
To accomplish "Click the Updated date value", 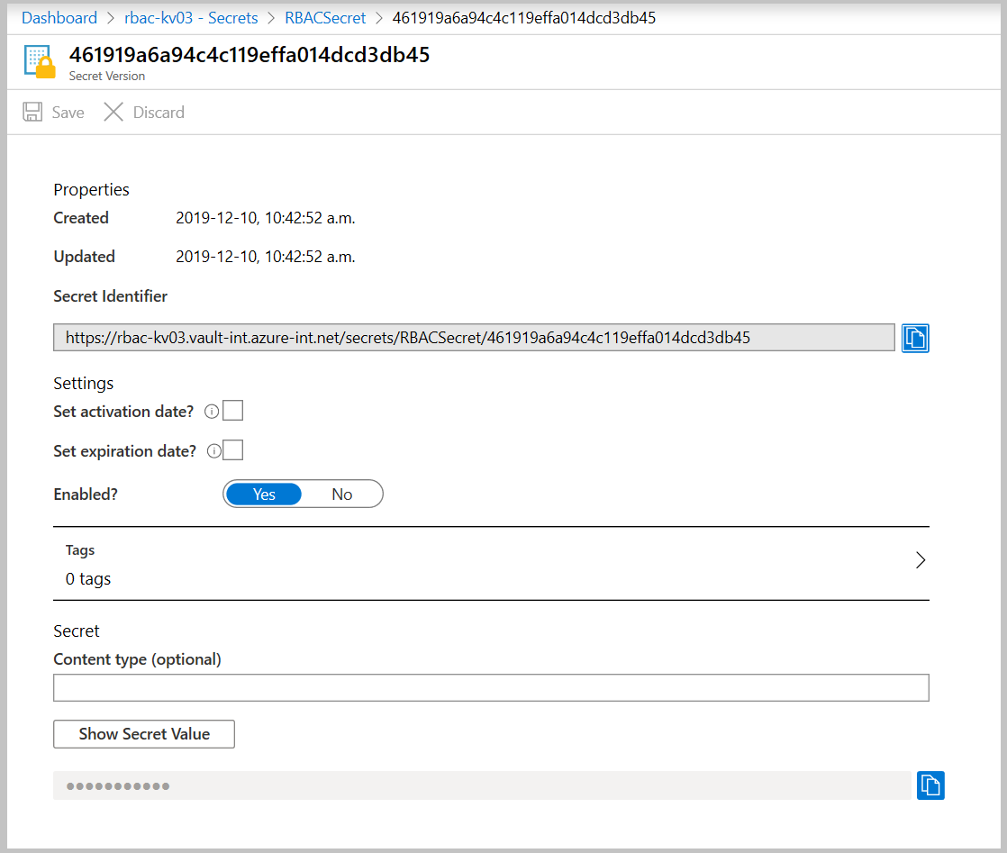I will click(265, 257).
